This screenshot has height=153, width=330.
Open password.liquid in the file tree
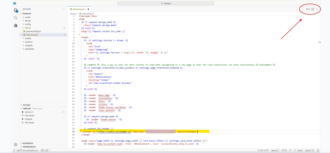click(x=33, y=31)
